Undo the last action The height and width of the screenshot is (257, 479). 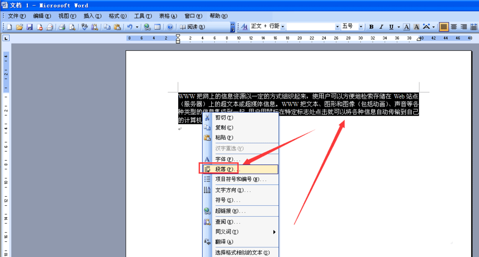[x=130, y=27]
